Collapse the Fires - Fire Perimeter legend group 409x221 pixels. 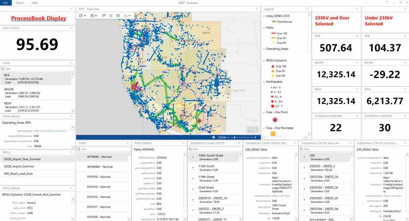[x=264, y=128]
